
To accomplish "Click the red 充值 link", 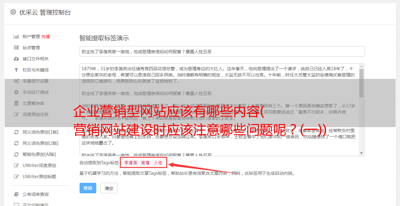I will (x=46, y=36).
